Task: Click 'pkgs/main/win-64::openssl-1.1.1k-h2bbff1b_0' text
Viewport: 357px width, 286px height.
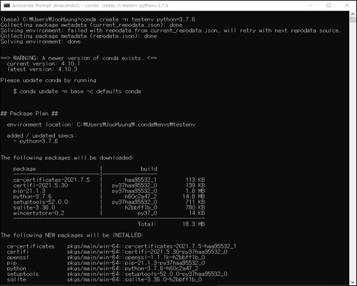Action: tap(136, 257)
